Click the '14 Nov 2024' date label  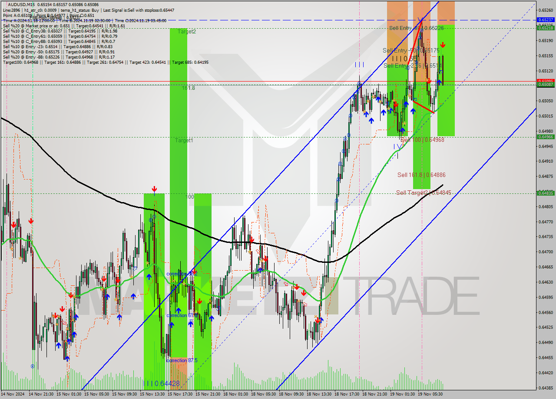pos(13,394)
